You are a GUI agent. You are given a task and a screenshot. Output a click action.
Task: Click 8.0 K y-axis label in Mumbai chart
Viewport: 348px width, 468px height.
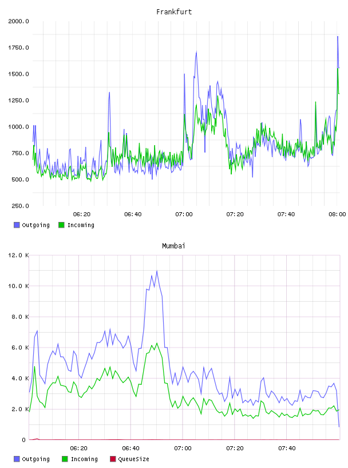(x=20, y=317)
